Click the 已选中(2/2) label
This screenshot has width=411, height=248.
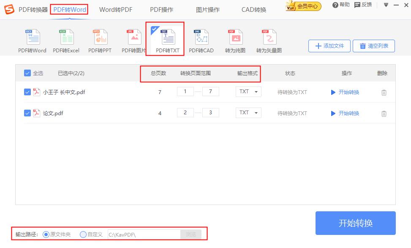(71, 73)
